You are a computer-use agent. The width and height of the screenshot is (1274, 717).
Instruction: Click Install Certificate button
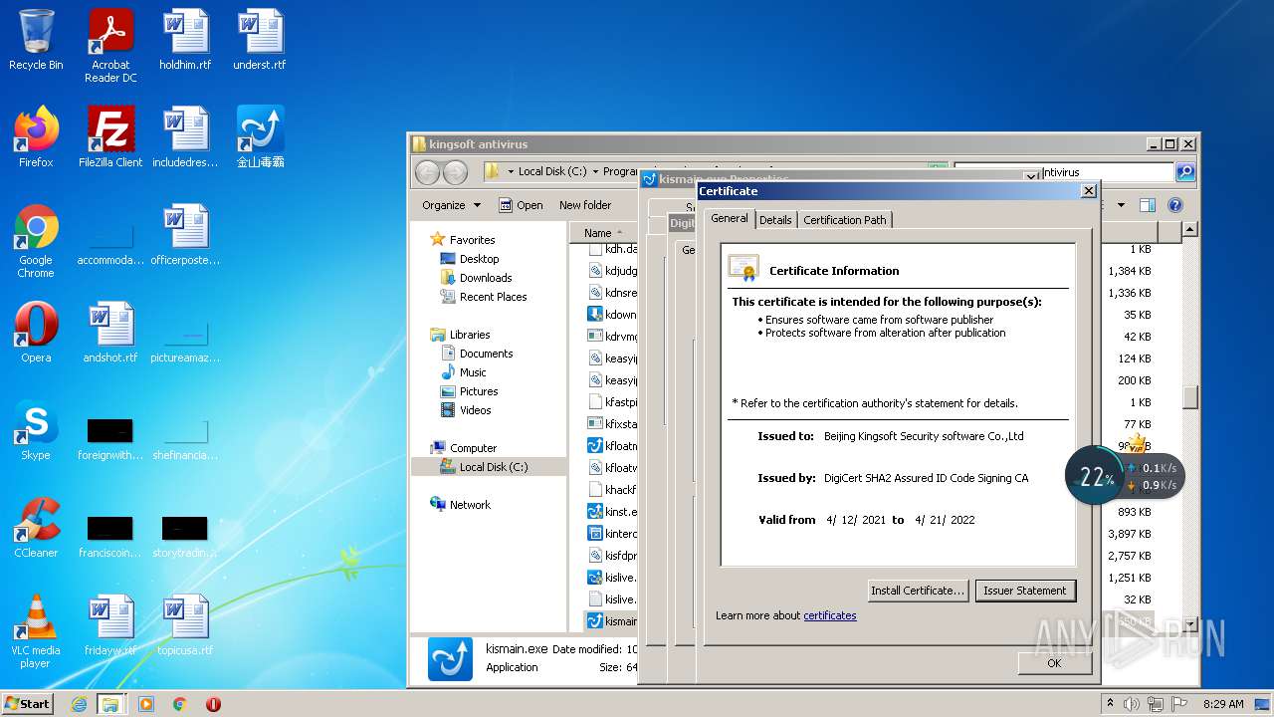point(918,591)
